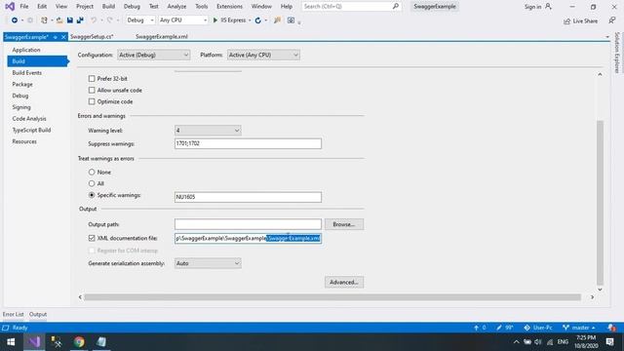Open the Application property page
This screenshot has width=624, height=351.
coord(26,50)
